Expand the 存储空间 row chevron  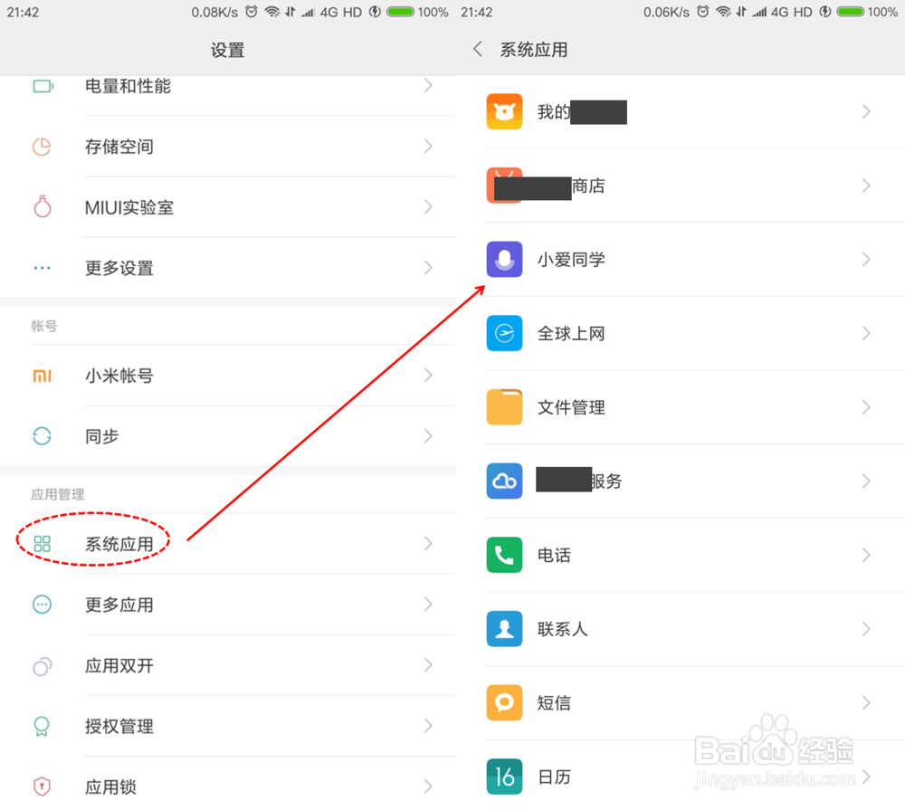point(428,146)
